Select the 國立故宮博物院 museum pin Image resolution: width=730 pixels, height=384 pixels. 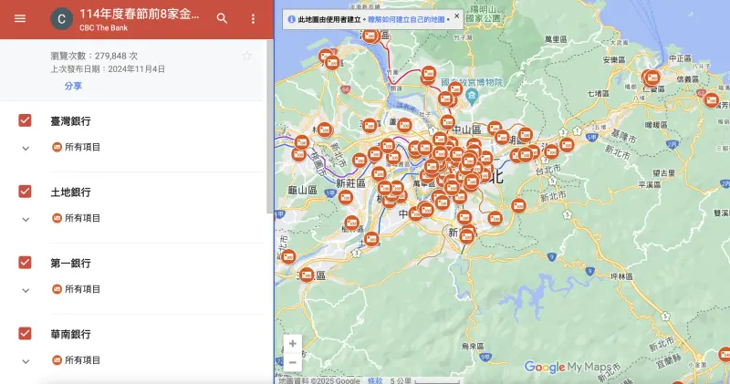point(471,97)
